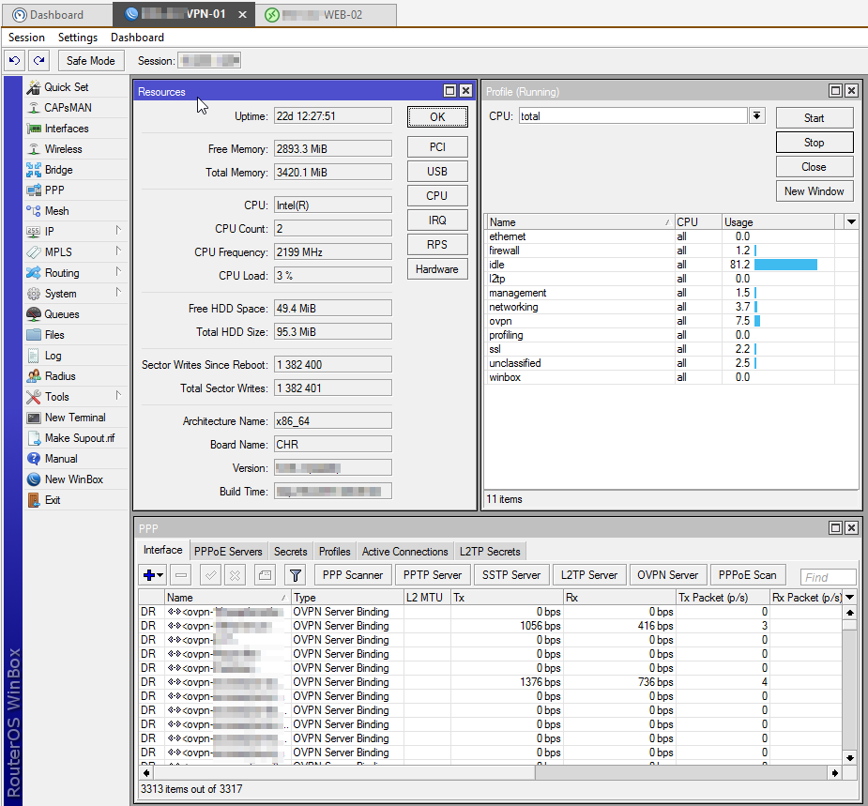The width and height of the screenshot is (868, 806).
Task: Open the Session menu
Action: click(x=26, y=38)
